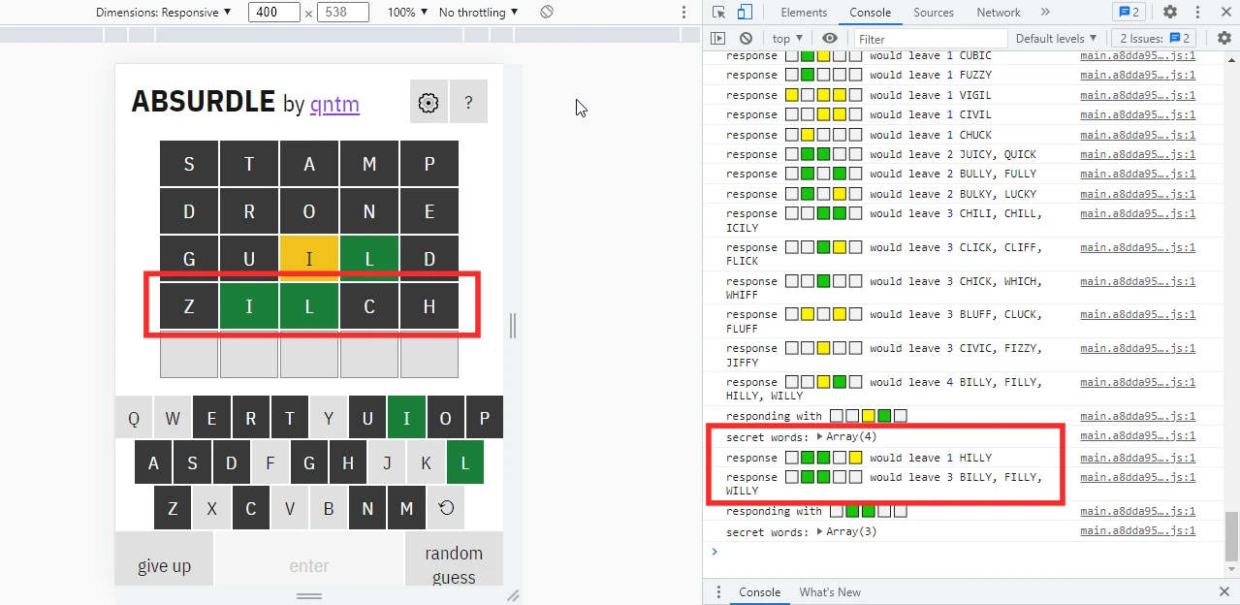Image resolution: width=1240 pixels, height=605 pixels.
Task: Create a live expression with the eye icon
Action: coord(830,39)
